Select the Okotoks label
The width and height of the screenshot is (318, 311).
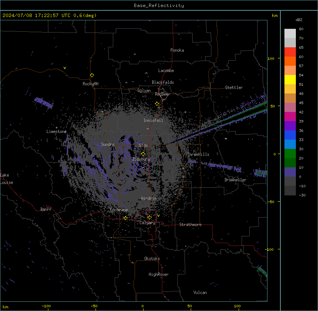(152, 259)
